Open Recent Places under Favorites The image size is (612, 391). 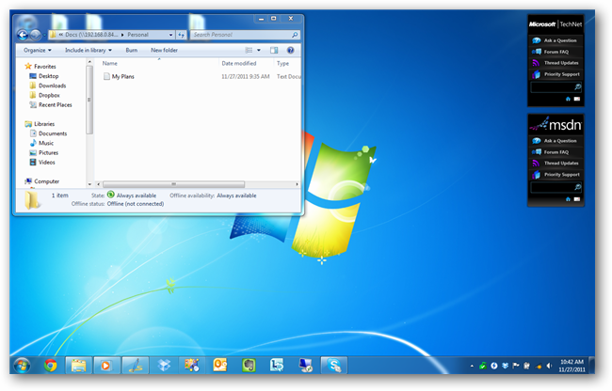click(55, 105)
